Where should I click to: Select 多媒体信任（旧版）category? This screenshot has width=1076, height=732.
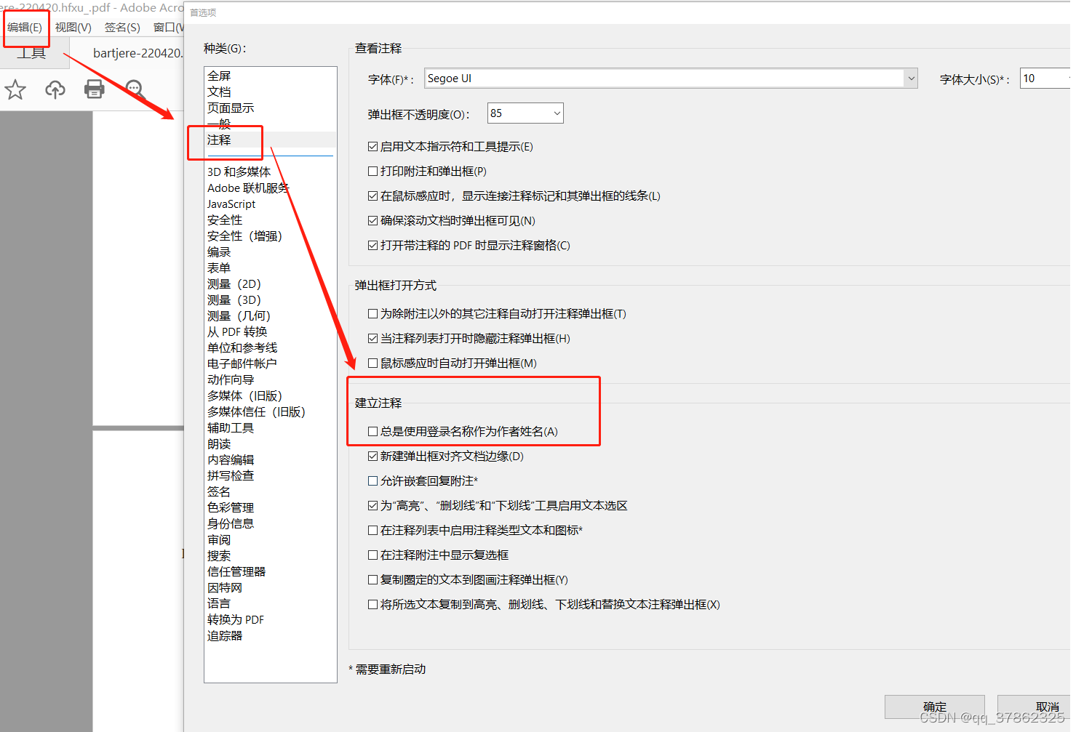pyautogui.click(x=256, y=411)
